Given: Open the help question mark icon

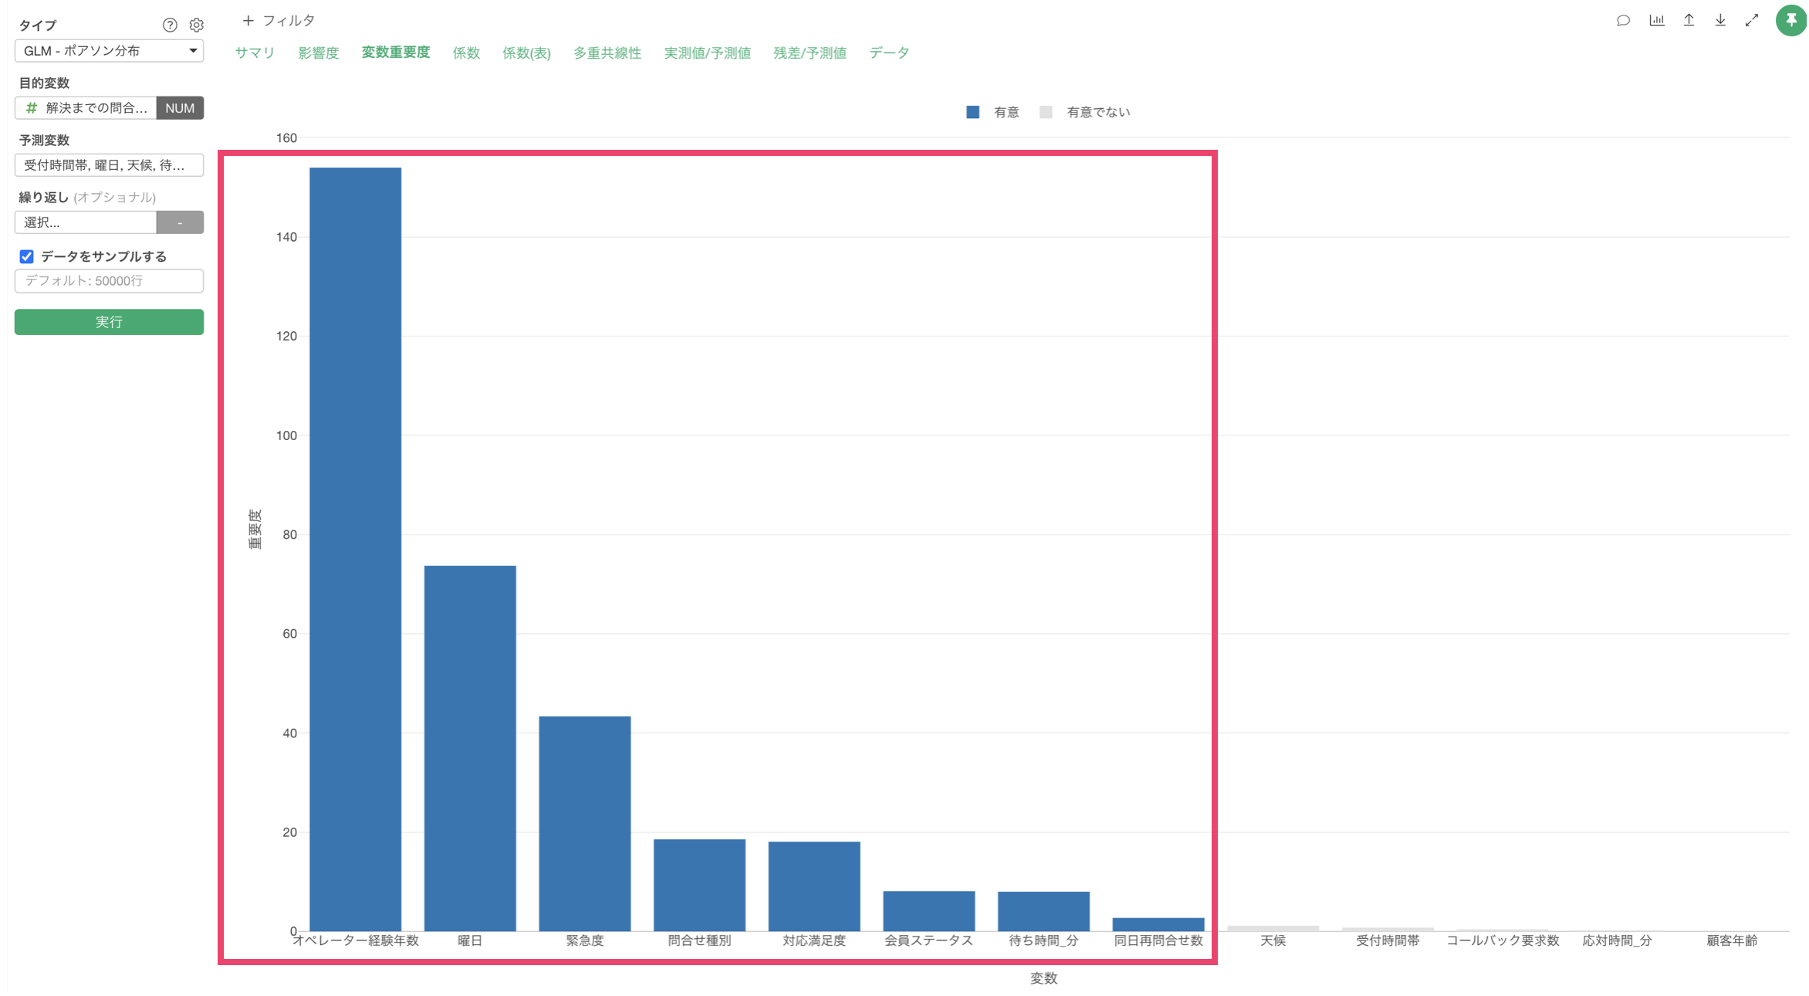Looking at the screenshot, I should [x=170, y=25].
